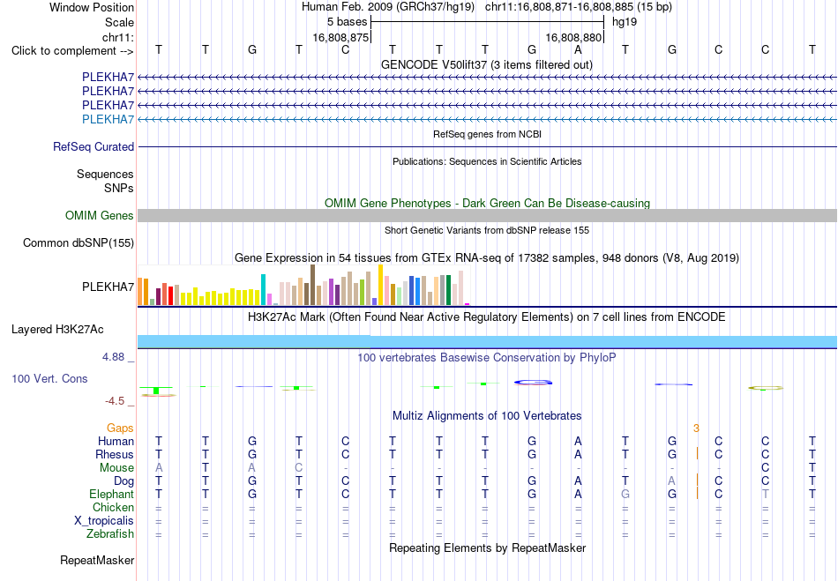Click the 'Zebrafish' species row label

[110, 533]
